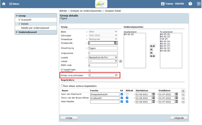The height and width of the screenshot is (125, 202).
Task: Uncheck EA for Tonny van der Brisco-Afman
Action: 122,98
